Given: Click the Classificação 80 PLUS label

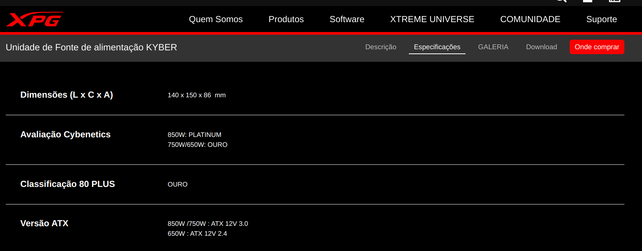Looking at the screenshot, I should [x=68, y=184].
